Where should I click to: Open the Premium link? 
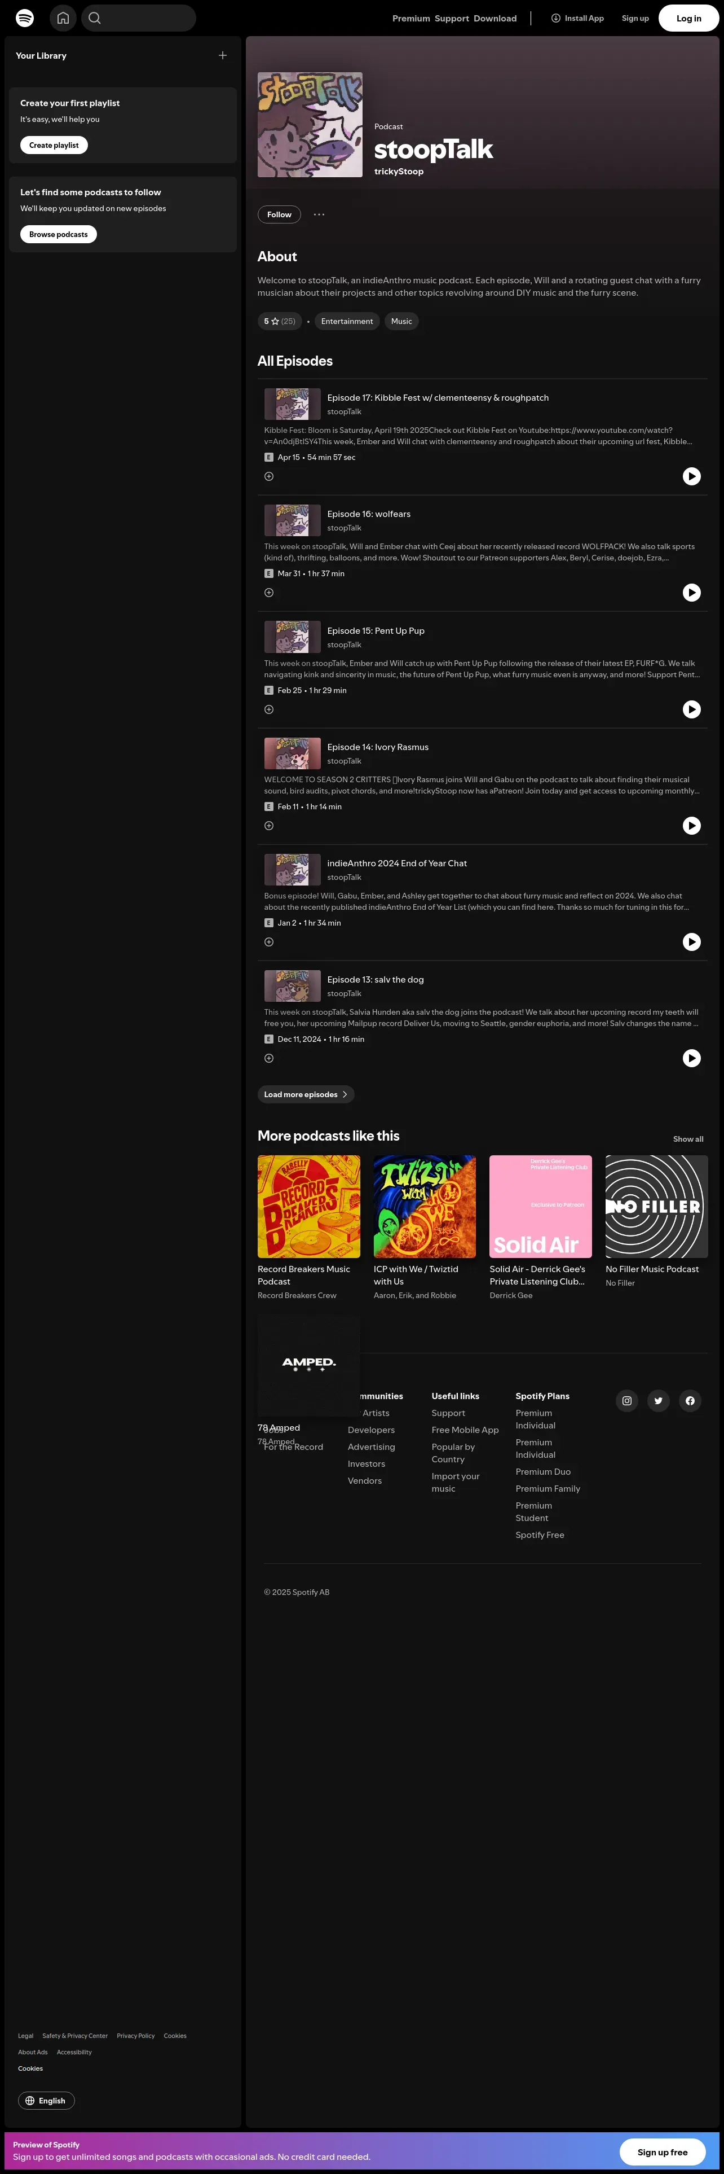point(411,19)
